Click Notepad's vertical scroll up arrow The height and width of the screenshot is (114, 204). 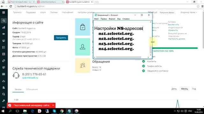(151, 22)
